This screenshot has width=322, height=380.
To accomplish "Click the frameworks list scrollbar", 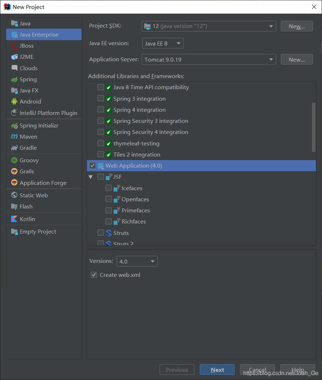I will click(314, 127).
